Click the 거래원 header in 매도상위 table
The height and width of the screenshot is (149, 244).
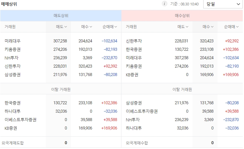tap(10, 27)
